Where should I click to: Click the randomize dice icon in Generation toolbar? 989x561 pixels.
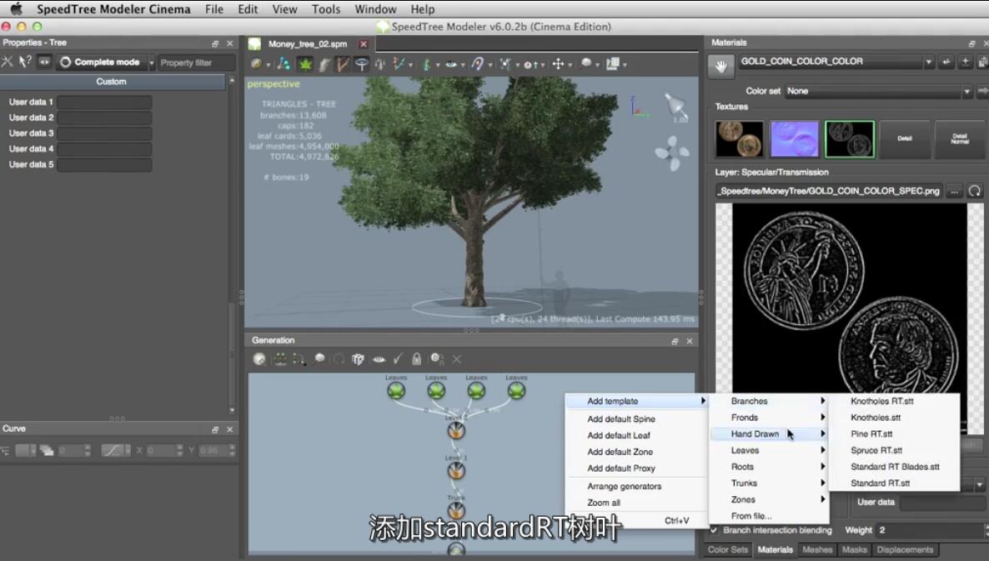tap(358, 359)
